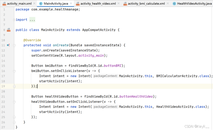The image size is (213, 130).
Task: Click startActivity(intent) on line 24
Action: [x=61, y=112]
